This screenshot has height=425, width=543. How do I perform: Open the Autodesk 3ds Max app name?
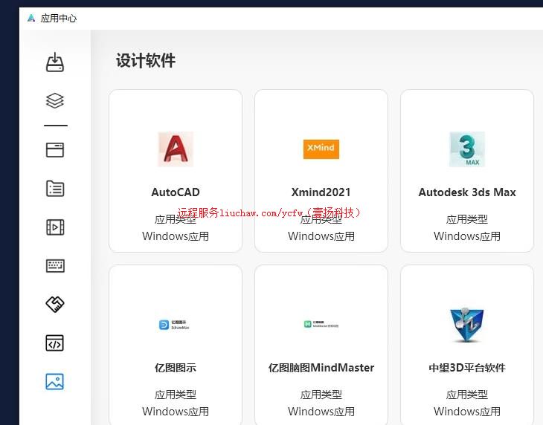click(467, 192)
